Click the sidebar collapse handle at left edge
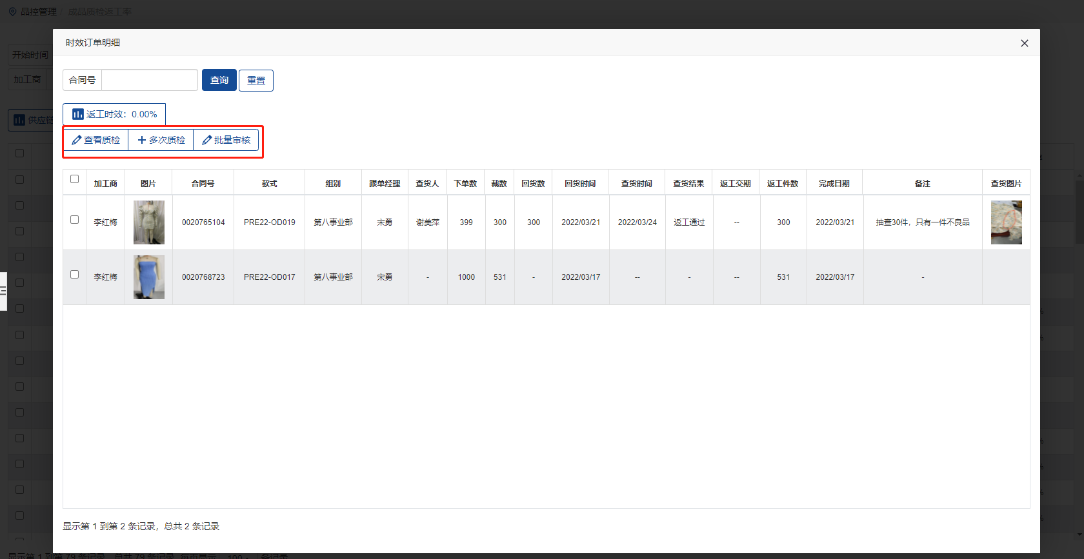The width and height of the screenshot is (1084, 559). (3, 291)
